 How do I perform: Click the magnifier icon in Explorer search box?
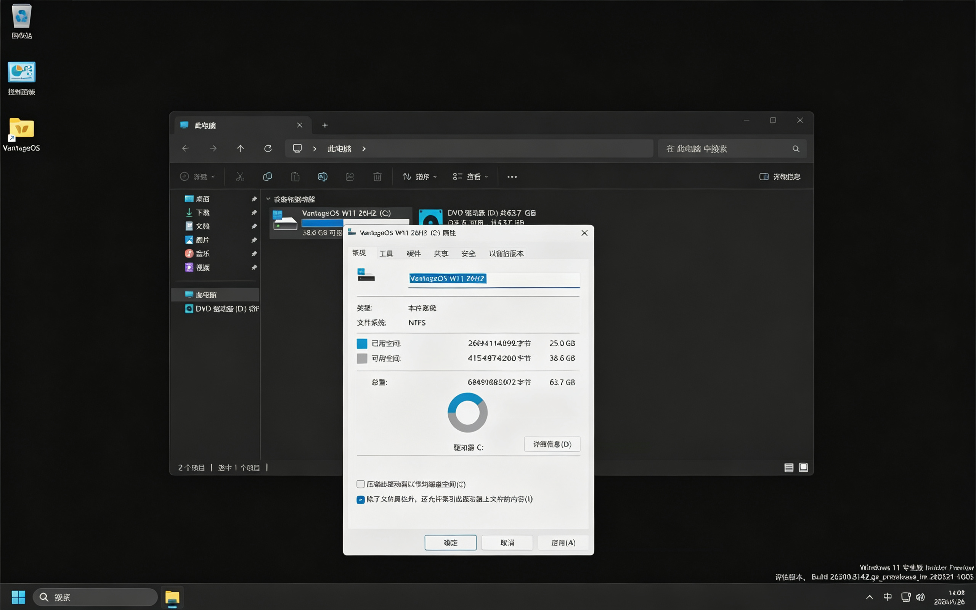[796, 148]
